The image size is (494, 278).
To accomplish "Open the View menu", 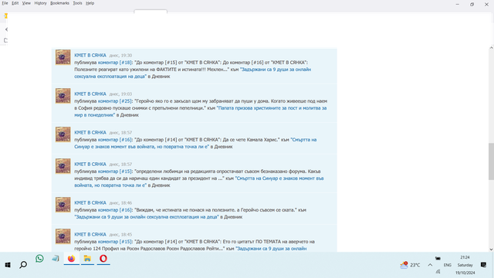I will pos(26,3).
